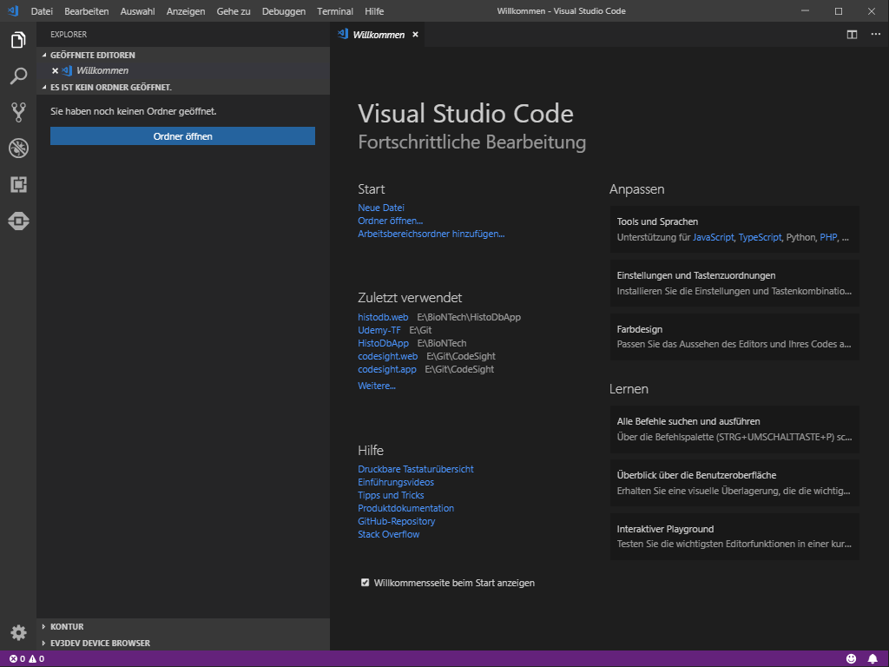Open the feedback smiley in status bar
This screenshot has height=667, width=889.
[851, 658]
